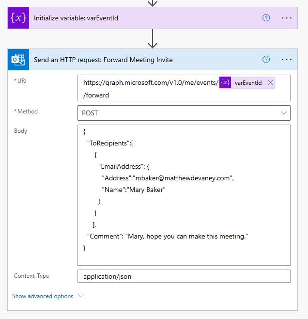
Task: Select the varEventId dynamic content token
Action: tap(248, 82)
